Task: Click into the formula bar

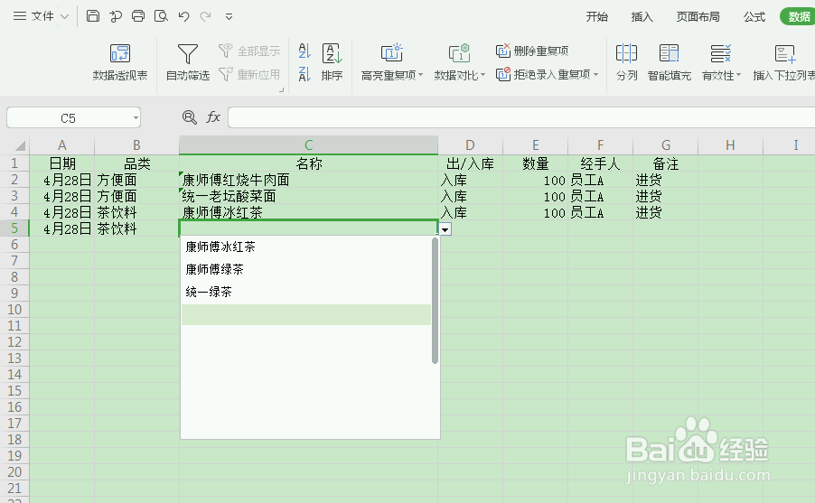Action: click(521, 118)
